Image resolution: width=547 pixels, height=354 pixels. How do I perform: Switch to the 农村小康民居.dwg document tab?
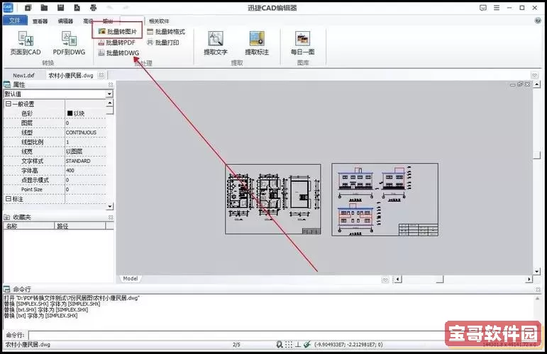click(71, 75)
